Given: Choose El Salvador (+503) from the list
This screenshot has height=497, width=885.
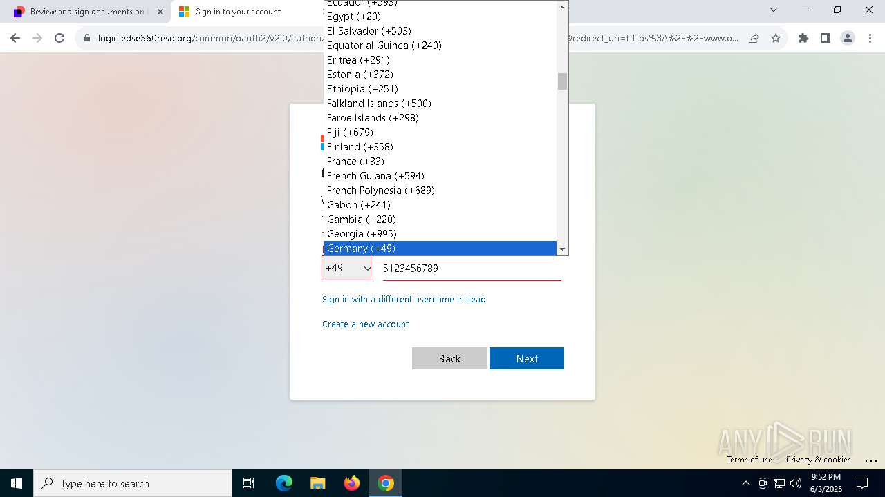Looking at the screenshot, I should [440, 31].
